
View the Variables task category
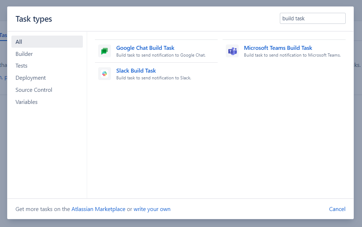(26, 102)
